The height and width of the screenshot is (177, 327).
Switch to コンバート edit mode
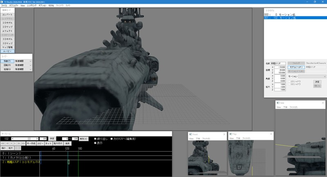point(7,15)
